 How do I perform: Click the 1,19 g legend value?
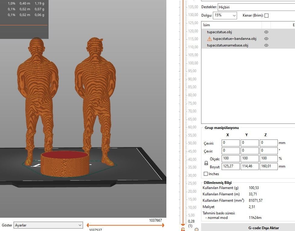(39, 3)
